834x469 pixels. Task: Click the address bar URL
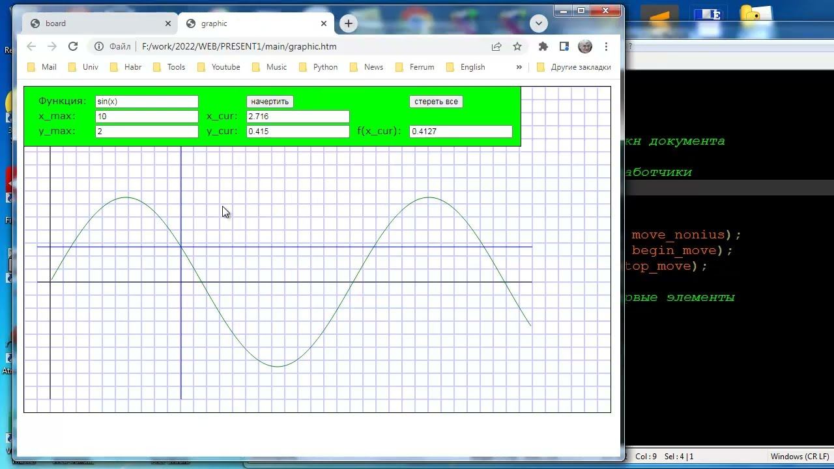(239, 46)
